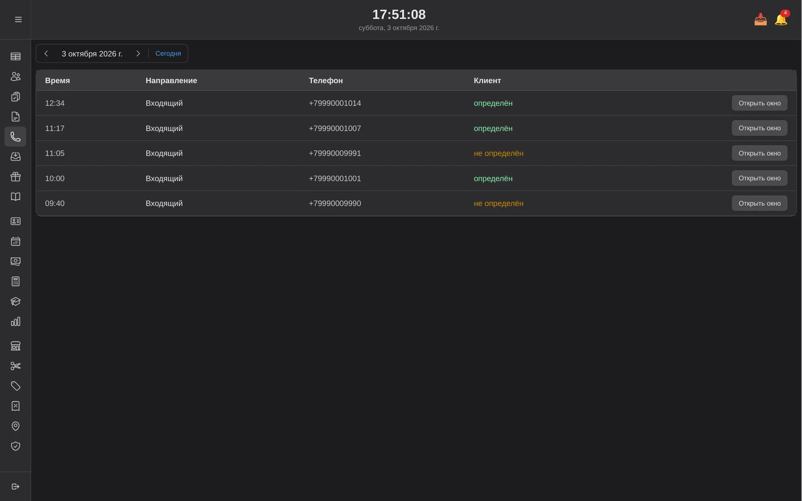Viewport: 802px width, 501px height.
Task: Open the gift sidebar icon
Action: pyautogui.click(x=15, y=177)
